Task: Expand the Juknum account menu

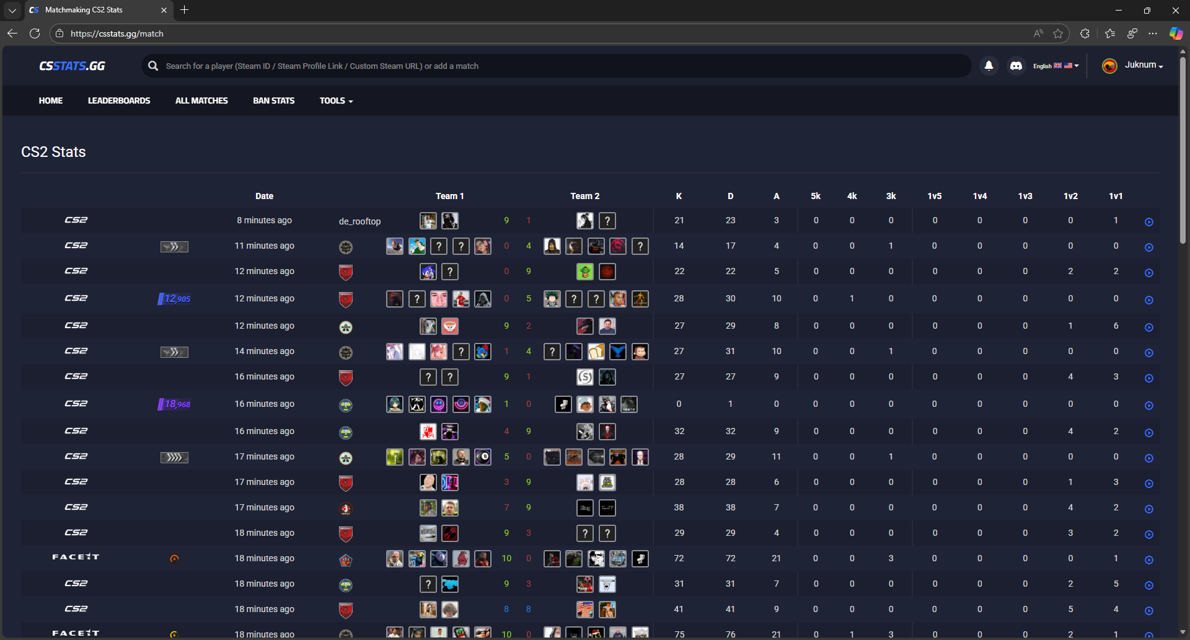Action: pos(1144,65)
